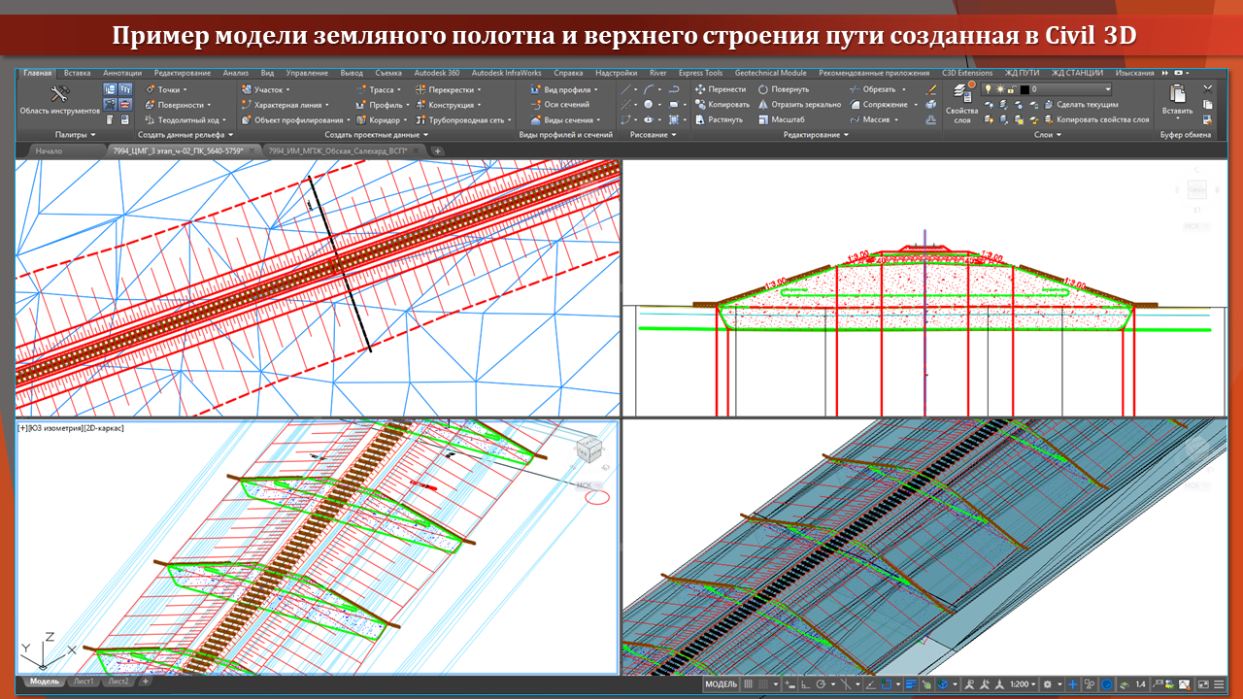1243x699 pixels.
Task: Add new drawing tab with plus button
Action: pyautogui.click(x=438, y=150)
